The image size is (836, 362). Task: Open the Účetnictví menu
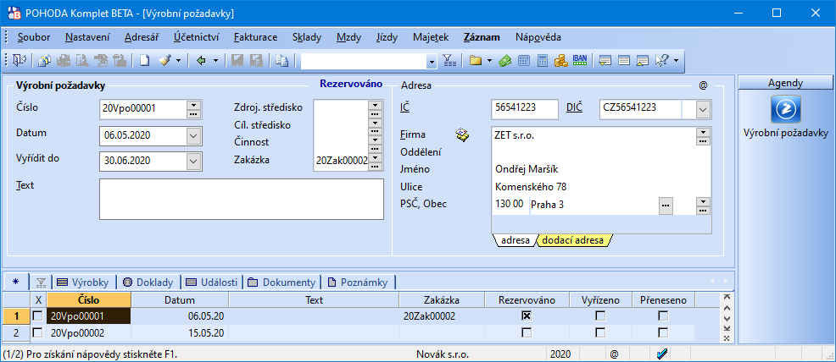point(196,37)
